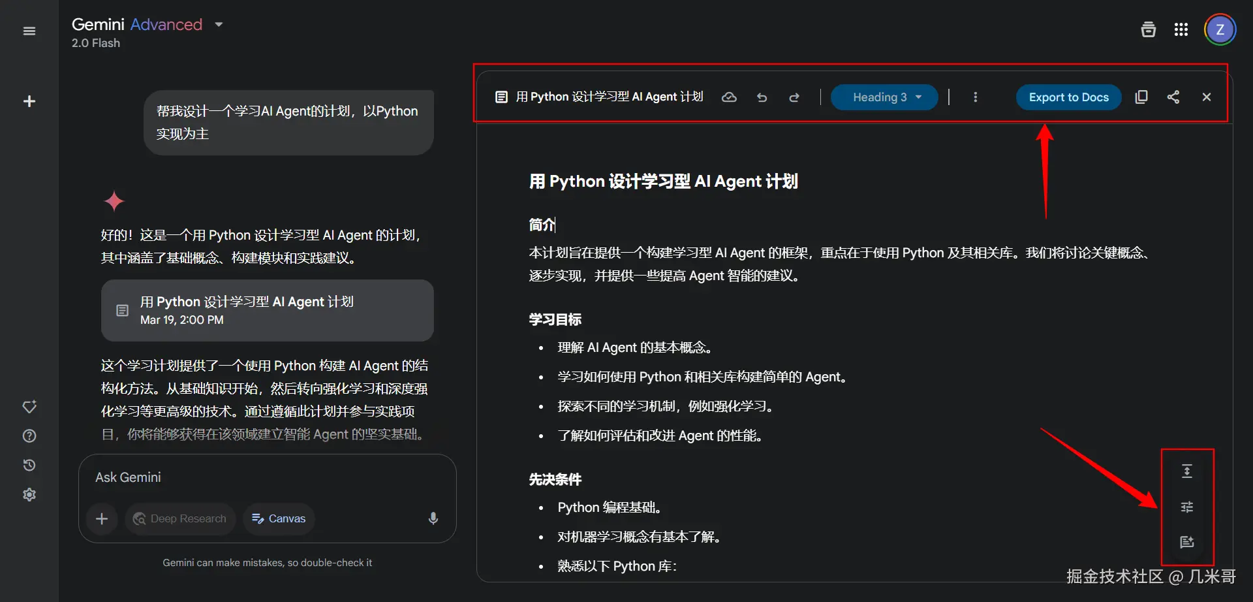The image size is (1253, 602).
Task: Open Help icon in sidebar
Action: tap(29, 436)
